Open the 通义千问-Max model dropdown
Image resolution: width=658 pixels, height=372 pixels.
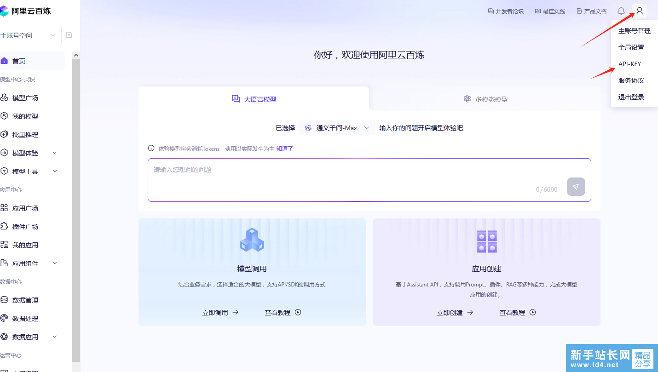point(337,128)
